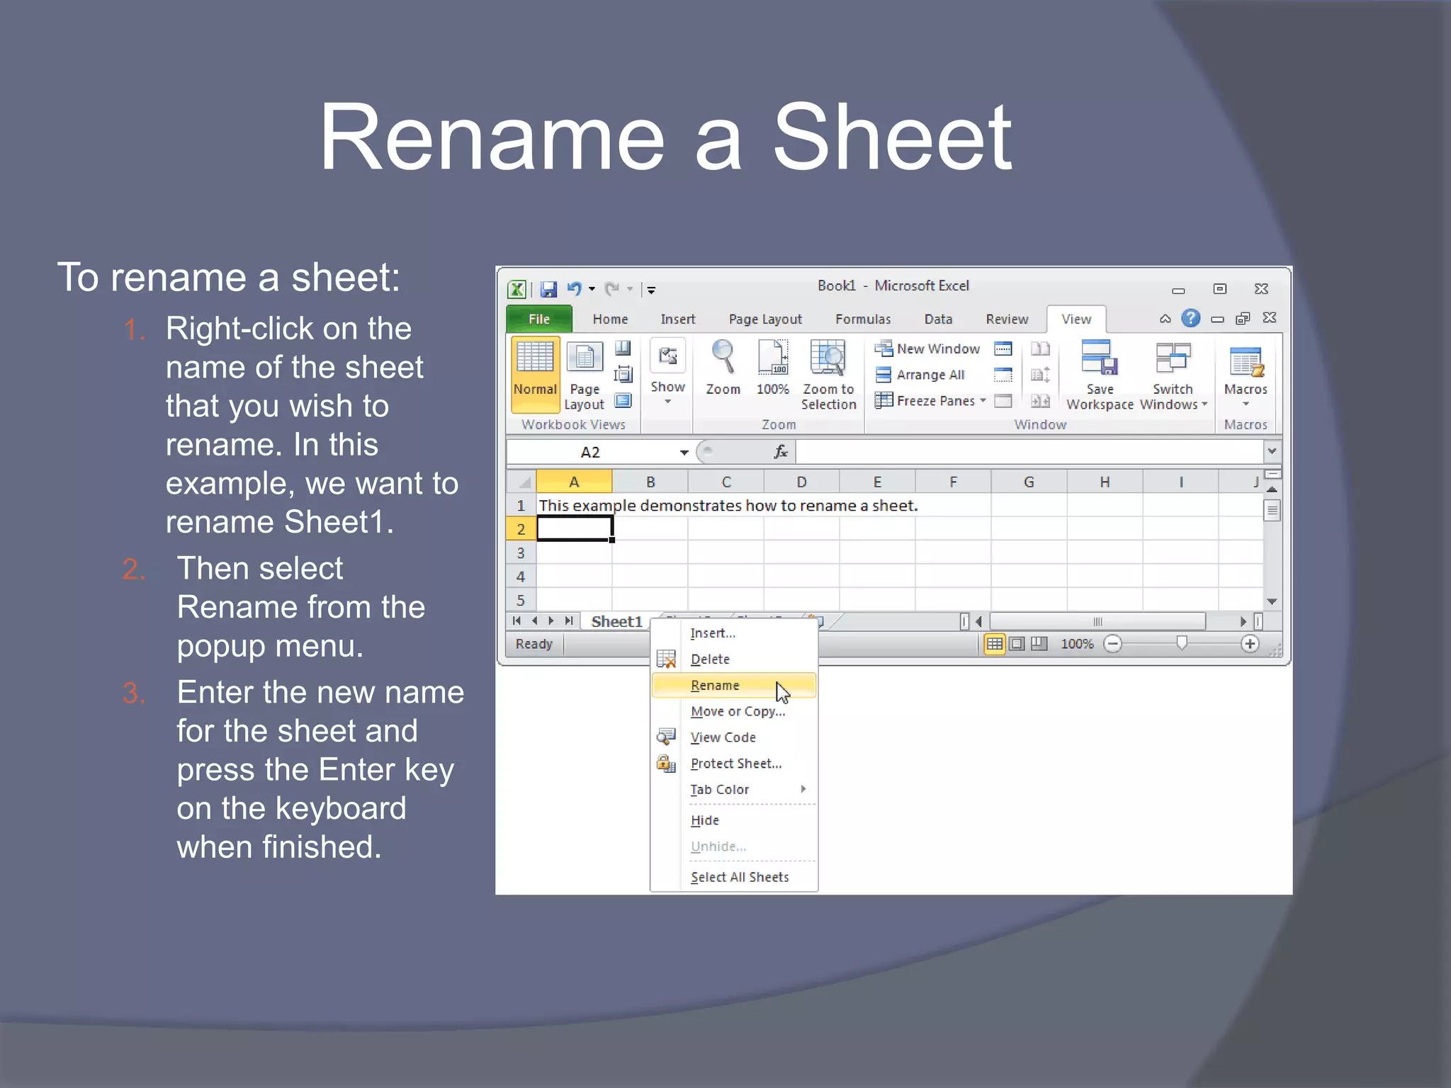Click New Window in Window group
1451x1088 pixels.
pyautogui.click(x=927, y=348)
